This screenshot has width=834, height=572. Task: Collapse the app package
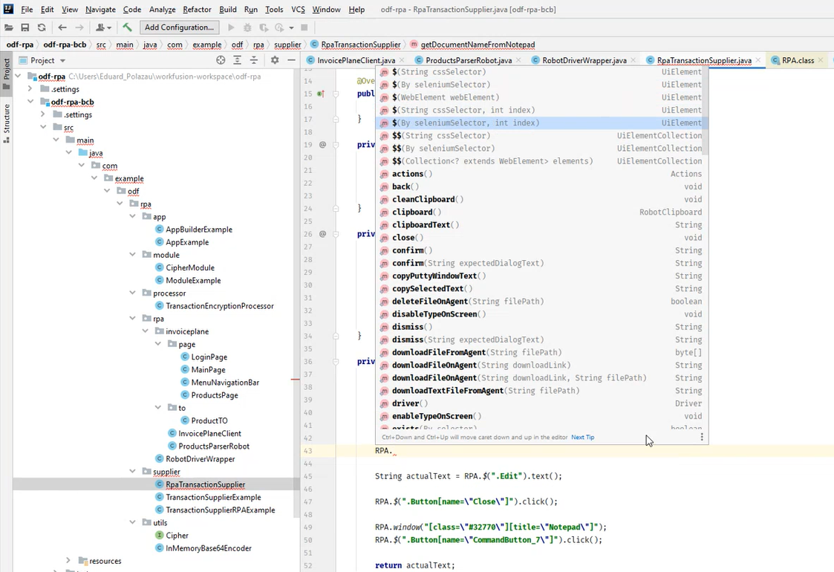(x=133, y=217)
